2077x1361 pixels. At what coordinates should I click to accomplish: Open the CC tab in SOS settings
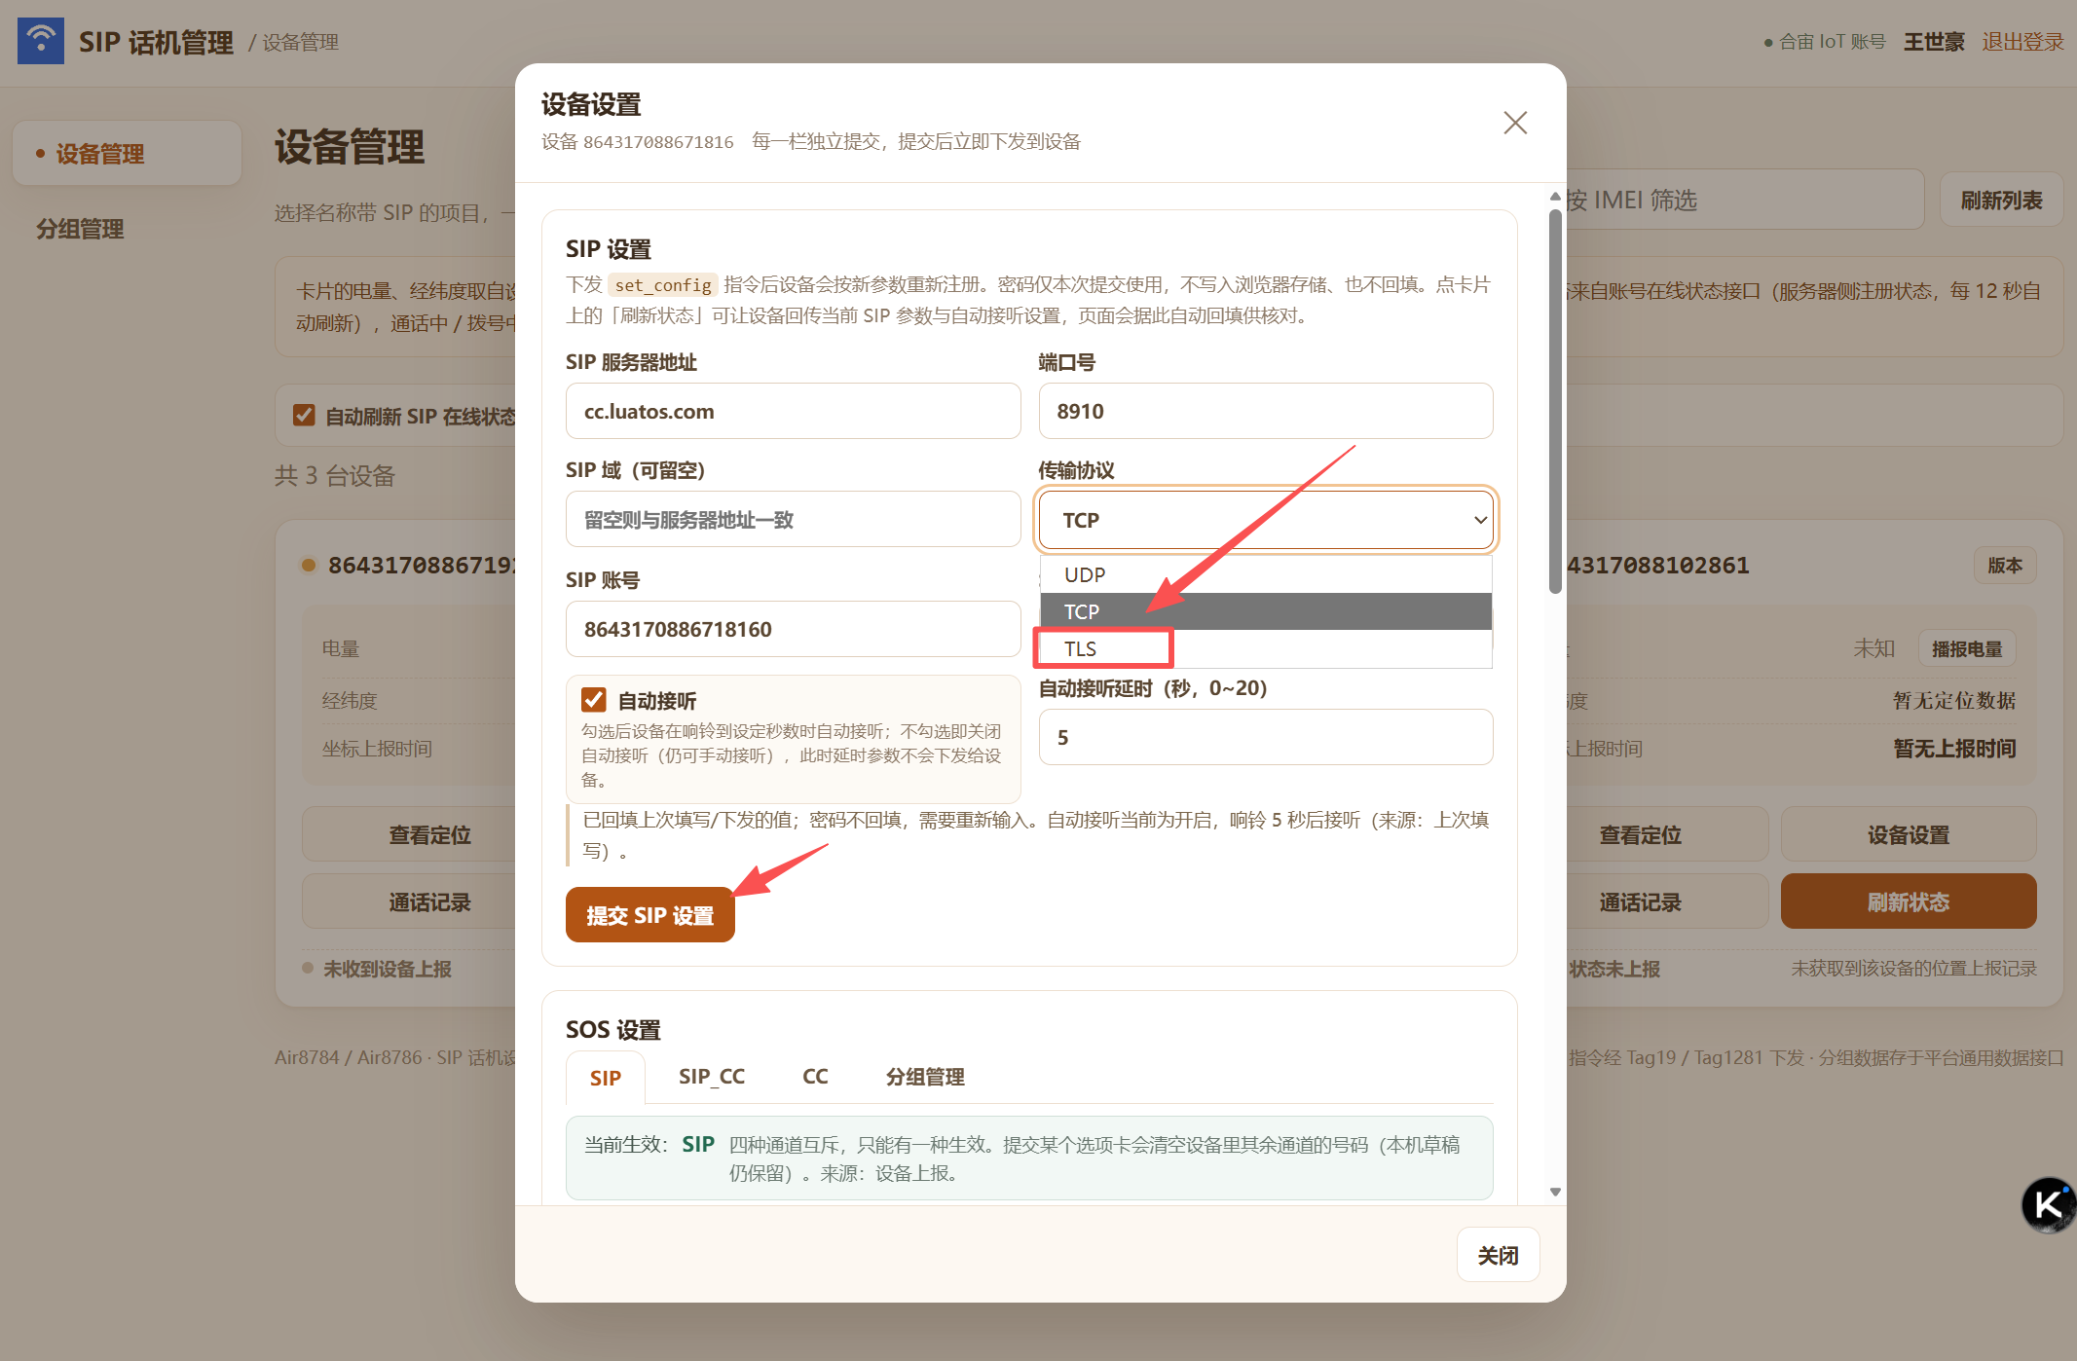(x=815, y=1077)
